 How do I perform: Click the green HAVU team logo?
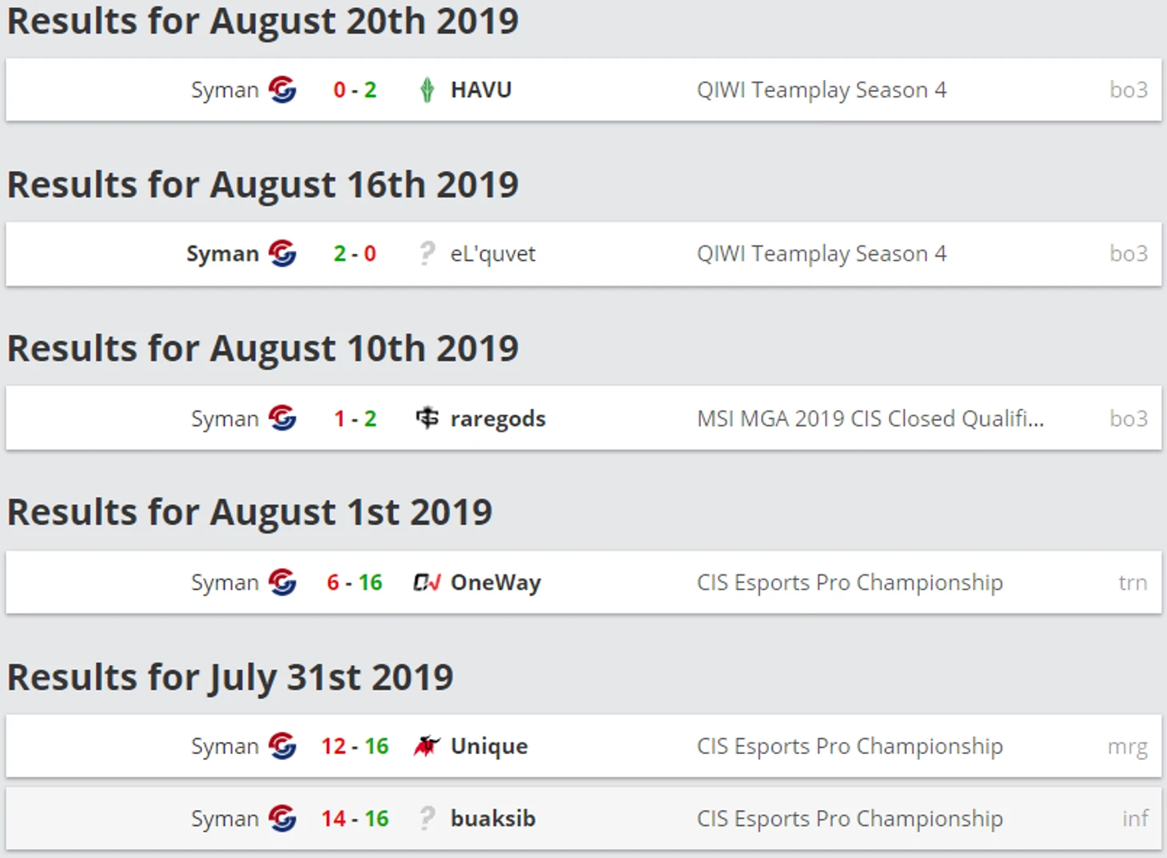pos(427,89)
